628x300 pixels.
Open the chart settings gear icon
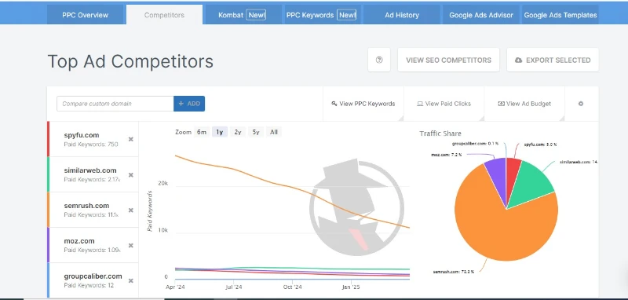point(581,104)
